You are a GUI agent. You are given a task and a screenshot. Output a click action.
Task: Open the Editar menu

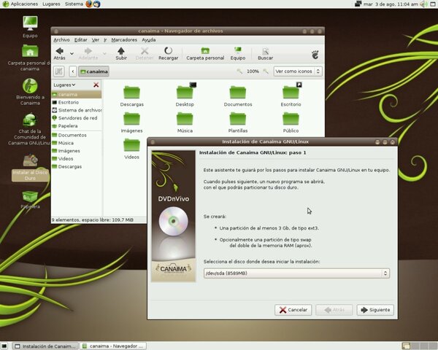[81, 40]
